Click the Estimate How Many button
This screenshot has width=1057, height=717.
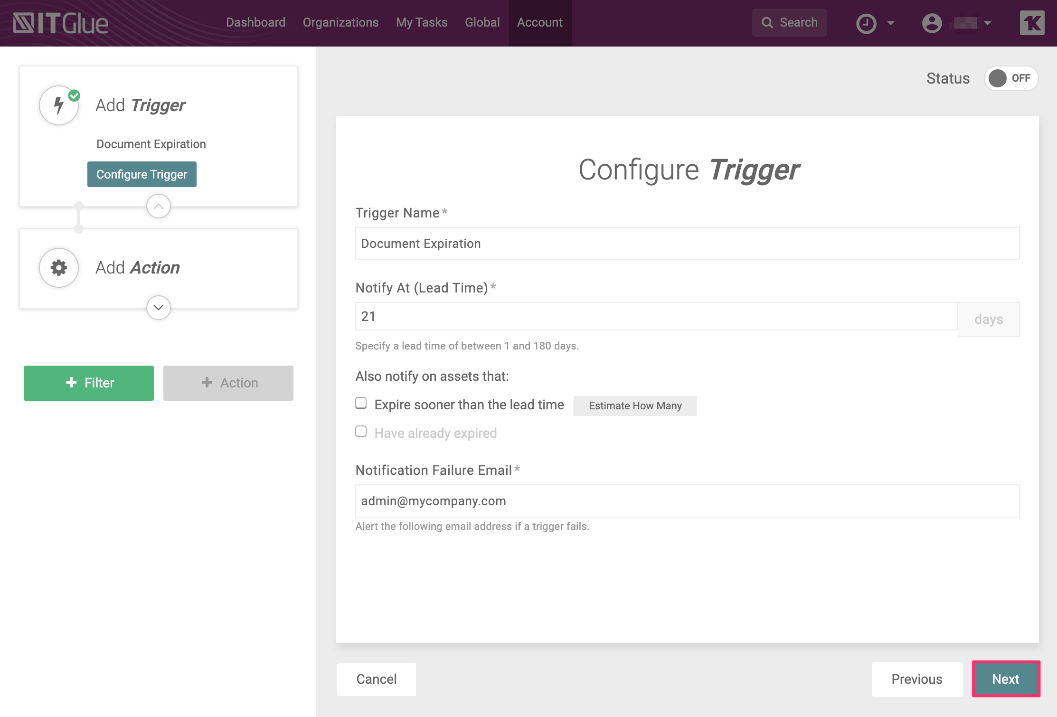click(635, 406)
